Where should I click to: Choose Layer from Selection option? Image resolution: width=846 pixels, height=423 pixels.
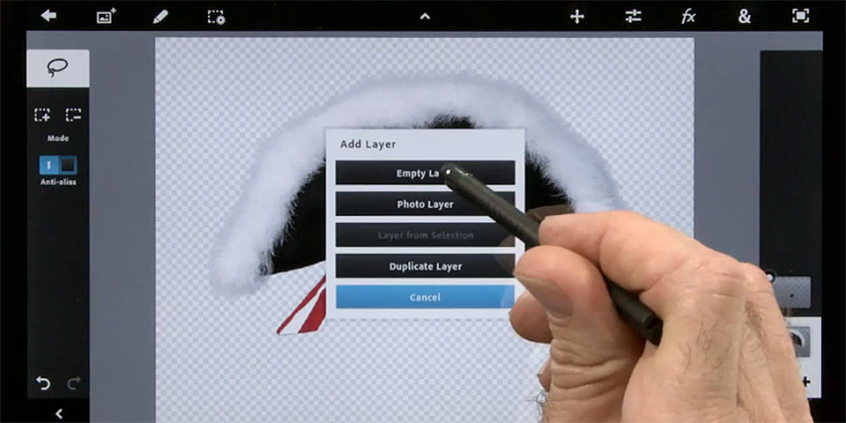[x=425, y=235]
